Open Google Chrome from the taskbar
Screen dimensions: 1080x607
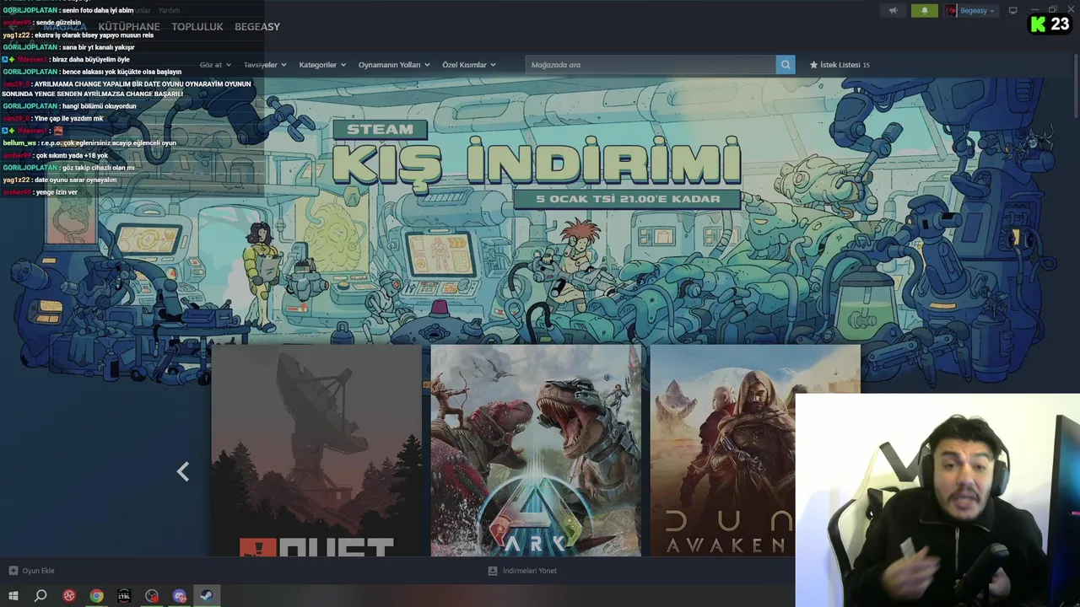(x=96, y=596)
